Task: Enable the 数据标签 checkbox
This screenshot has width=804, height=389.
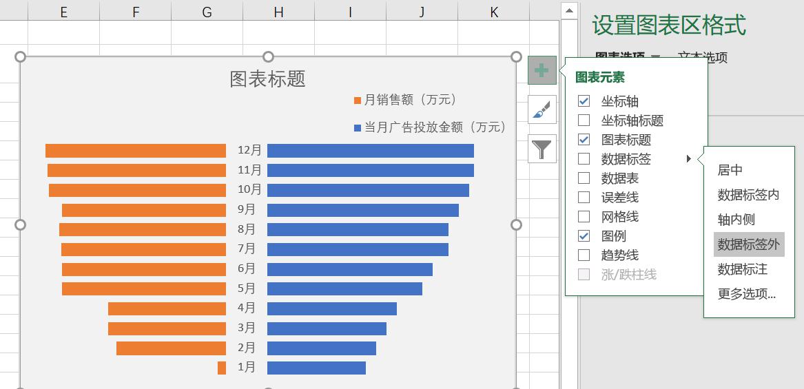Action: [584, 159]
